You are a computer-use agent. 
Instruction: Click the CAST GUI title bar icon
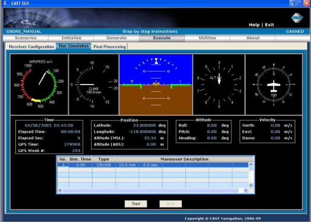(5, 3)
